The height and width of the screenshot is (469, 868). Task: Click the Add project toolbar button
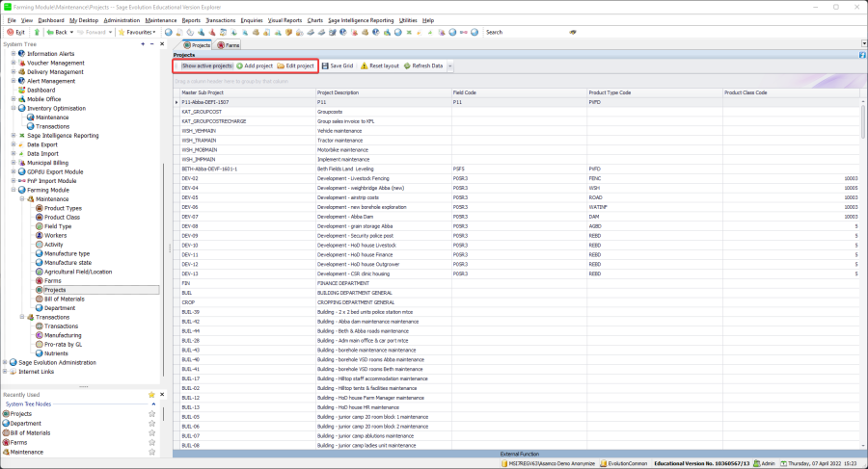pos(255,66)
